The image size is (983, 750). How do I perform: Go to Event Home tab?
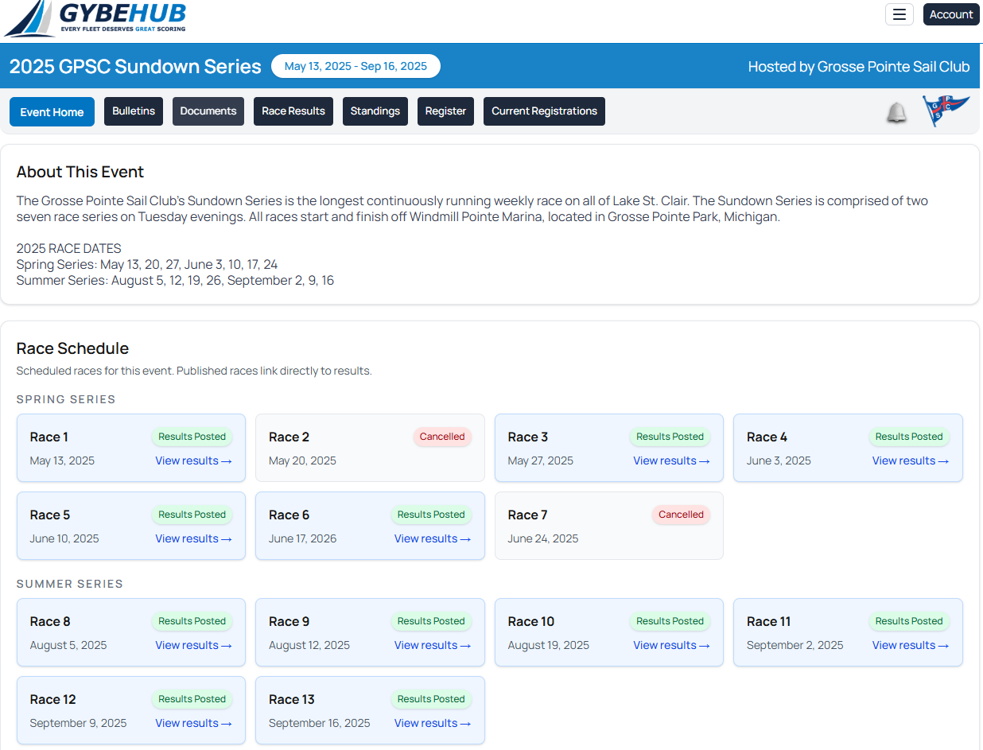52,112
